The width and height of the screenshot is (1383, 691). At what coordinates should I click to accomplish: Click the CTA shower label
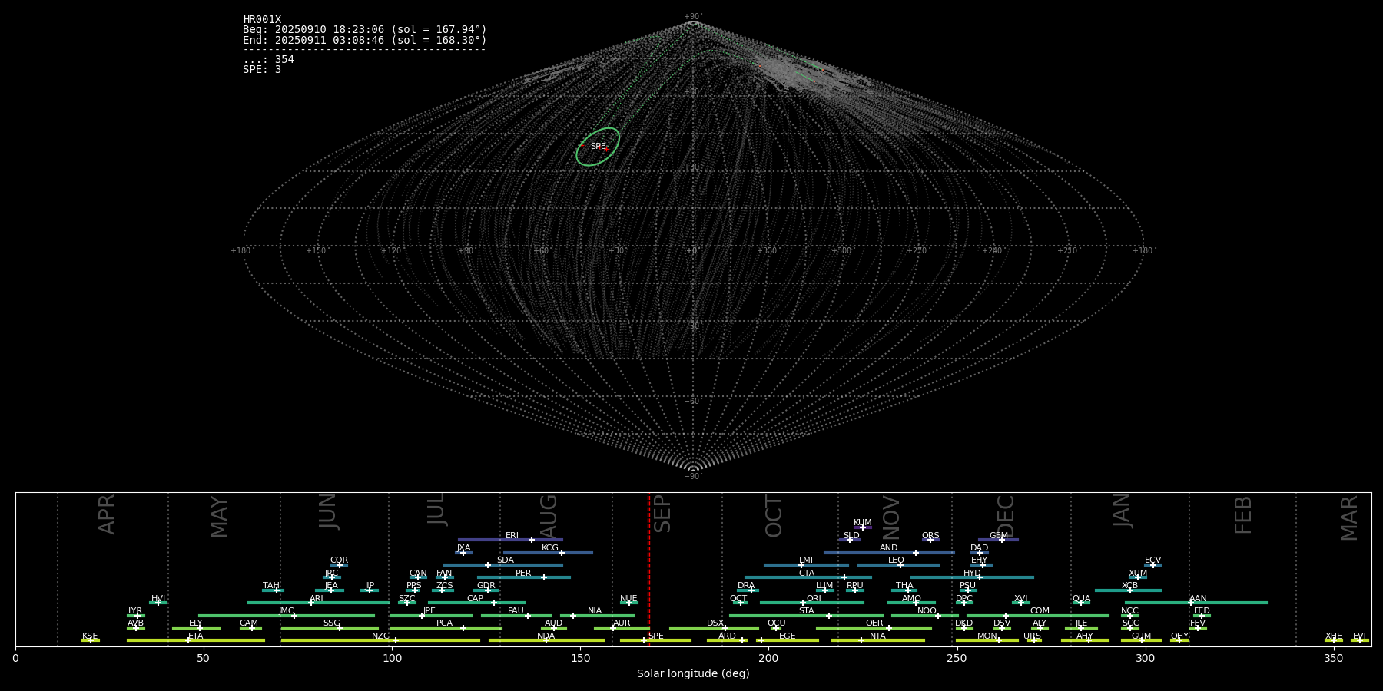[806, 574]
